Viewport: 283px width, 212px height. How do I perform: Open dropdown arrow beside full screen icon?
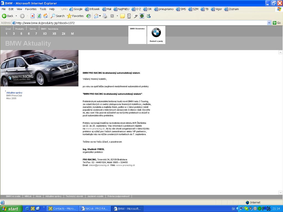[117, 16]
